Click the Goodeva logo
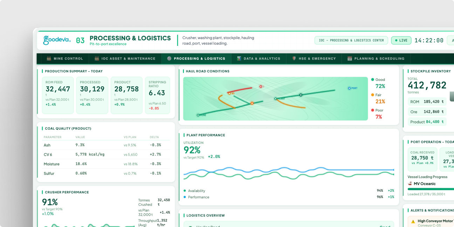Viewport: 454px width, 227px height. click(57, 40)
